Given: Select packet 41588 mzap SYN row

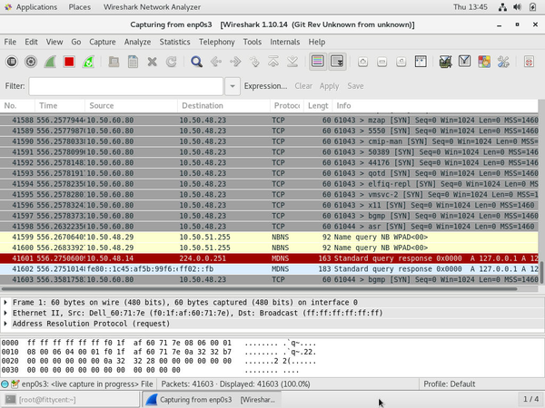Looking at the screenshot, I should pyautogui.click(x=270, y=121).
